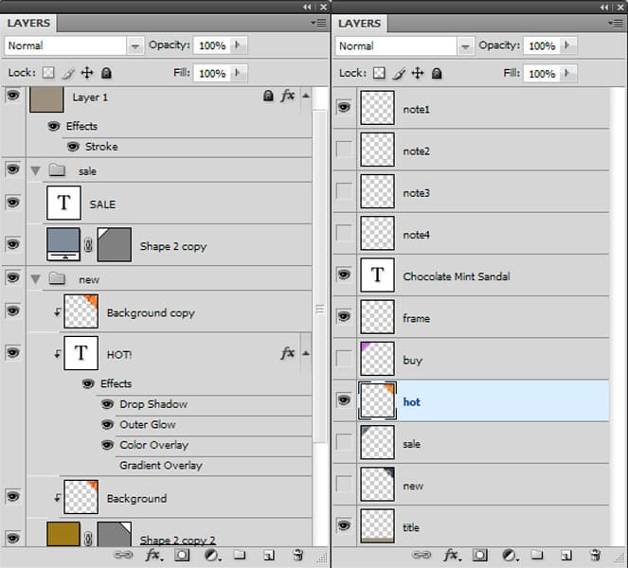Toggle lock image pixels in right panel

coord(399,73)
